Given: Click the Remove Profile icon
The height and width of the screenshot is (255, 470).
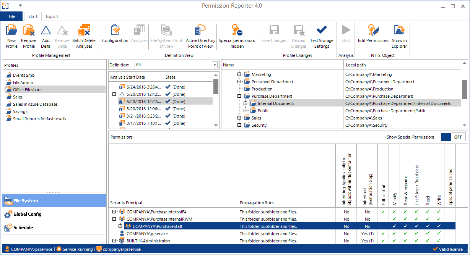Looking at the screenshot, I should tap(29, 31).
